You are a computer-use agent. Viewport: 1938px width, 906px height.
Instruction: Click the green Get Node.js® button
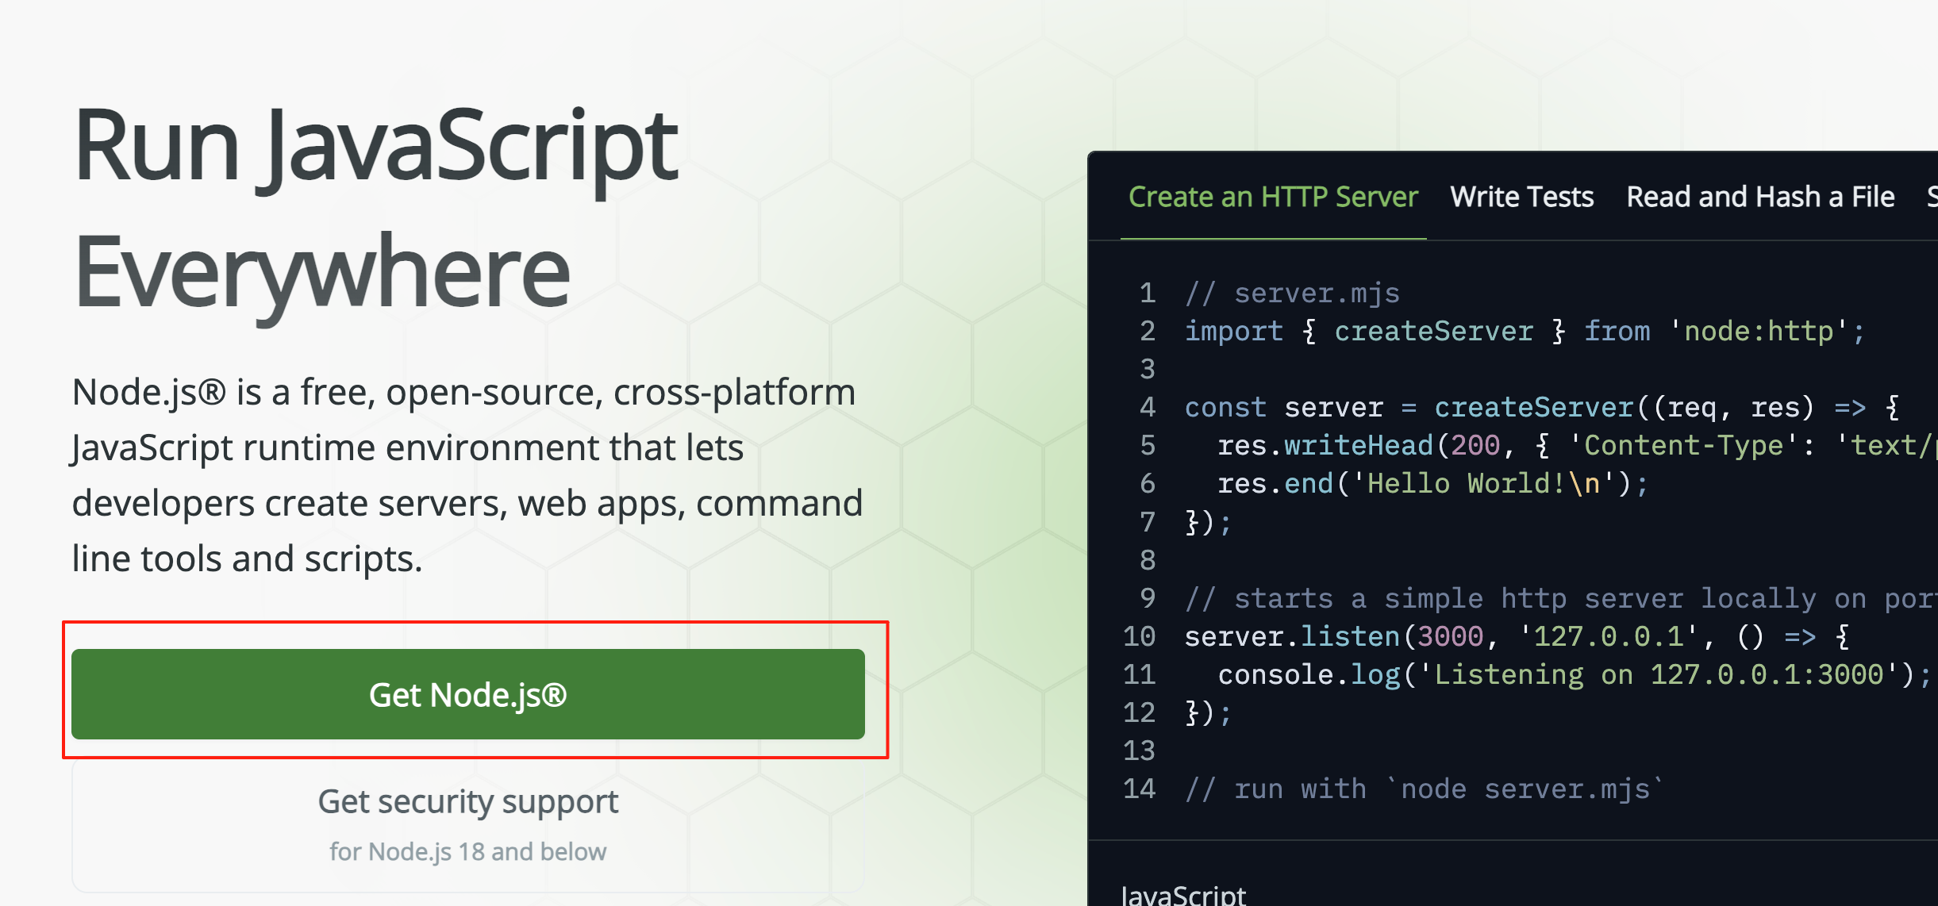pyautogui.click(x=467, y=694)
